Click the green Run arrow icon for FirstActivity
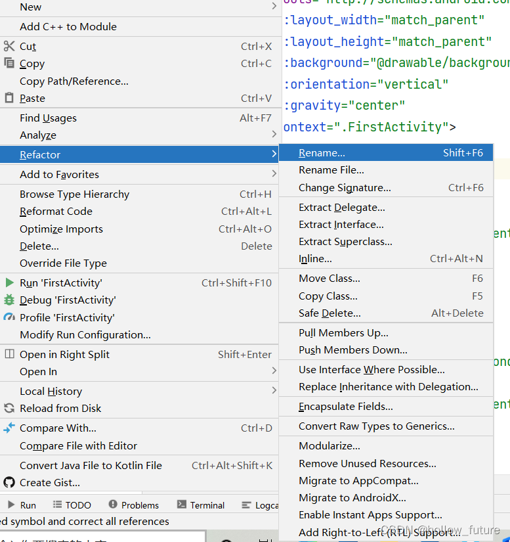510x542 pixels. 10,282
